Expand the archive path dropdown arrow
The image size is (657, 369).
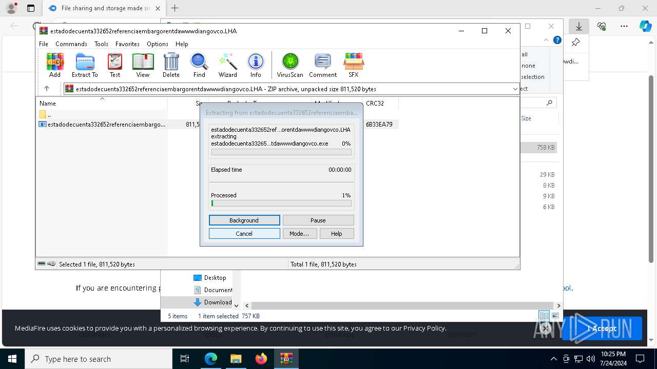tap(515, 89)
